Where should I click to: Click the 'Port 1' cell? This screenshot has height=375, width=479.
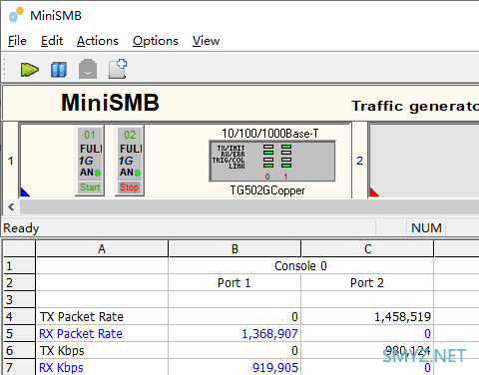click(235, 283)
